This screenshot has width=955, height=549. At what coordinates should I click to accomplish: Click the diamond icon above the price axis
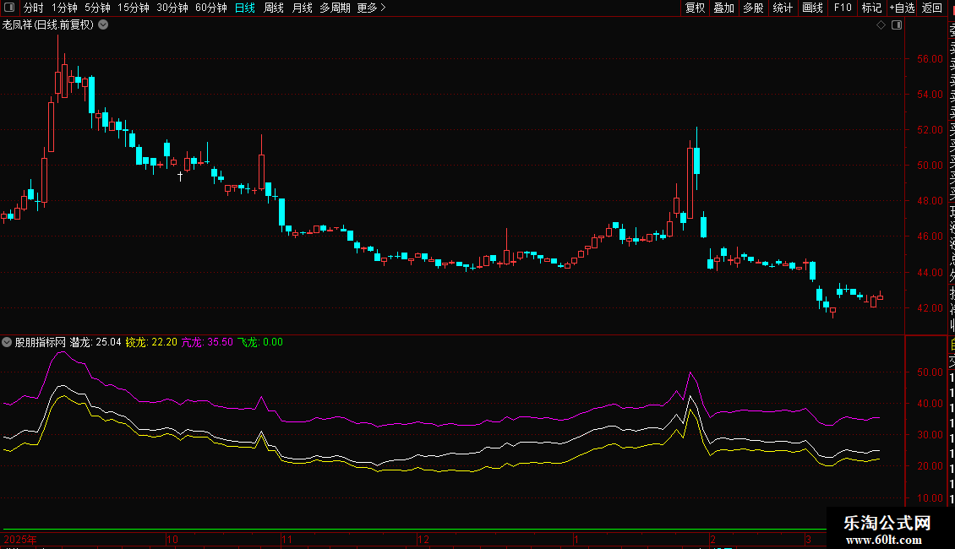tap(881, 25)
